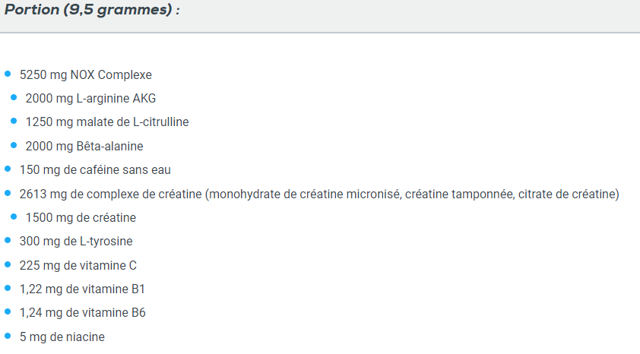
Task: Click the Portion (9,5 grammes) heading
Action: coord(92,9)
